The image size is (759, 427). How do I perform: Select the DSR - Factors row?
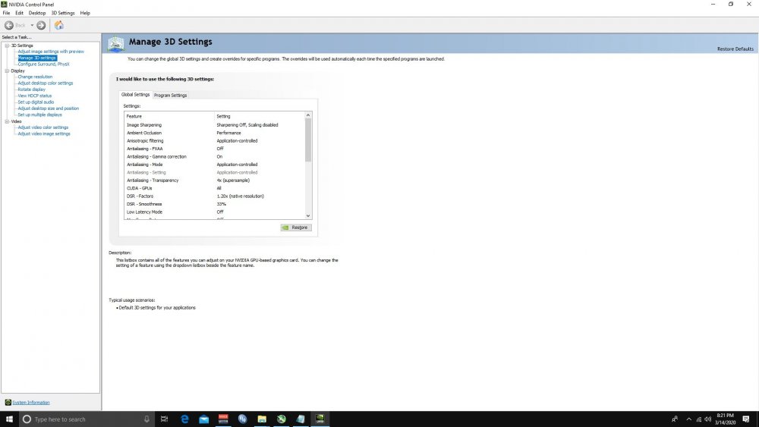click(215, 196)
